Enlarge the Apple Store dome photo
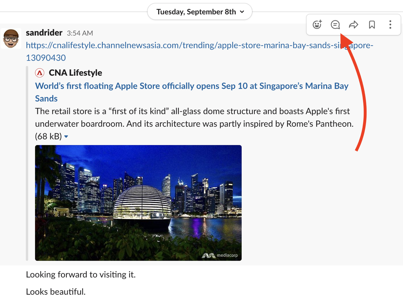The width and height of the screenshot is (403, 301). tap(138, 203)
